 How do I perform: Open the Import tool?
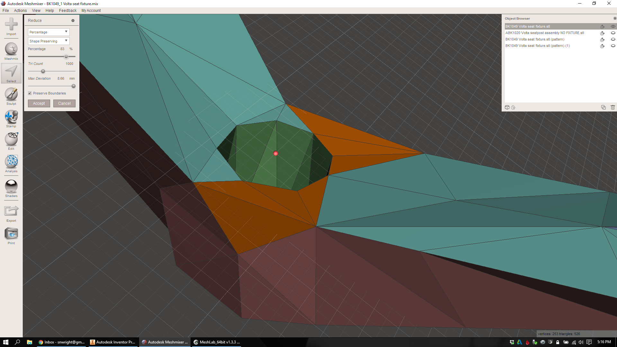click(x=11, y=27)
